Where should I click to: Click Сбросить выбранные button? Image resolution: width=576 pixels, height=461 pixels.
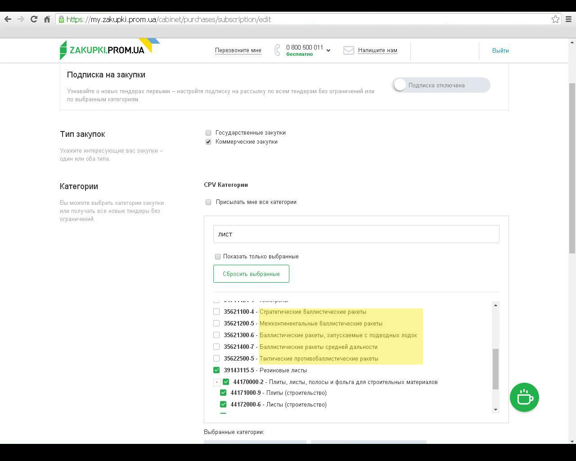pyautogui.click(x=251, y=274)
